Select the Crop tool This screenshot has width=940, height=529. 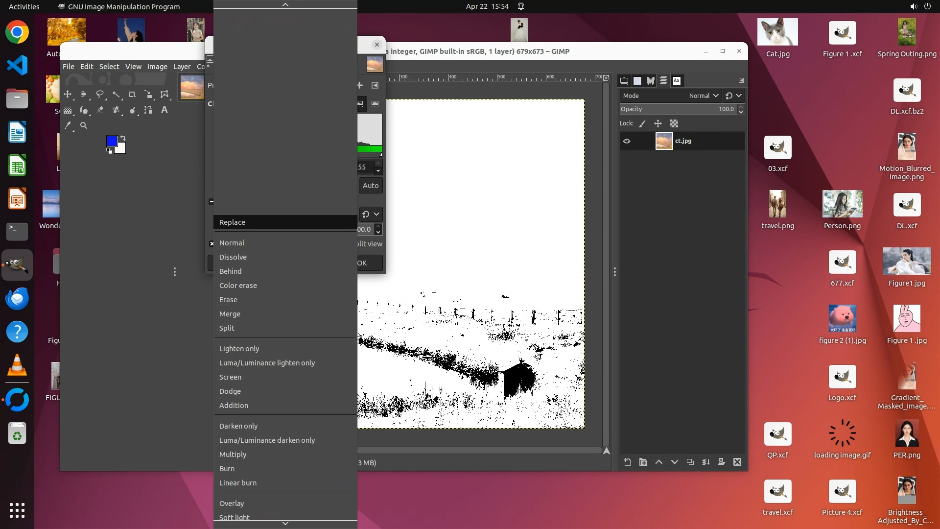click(132, 95)
